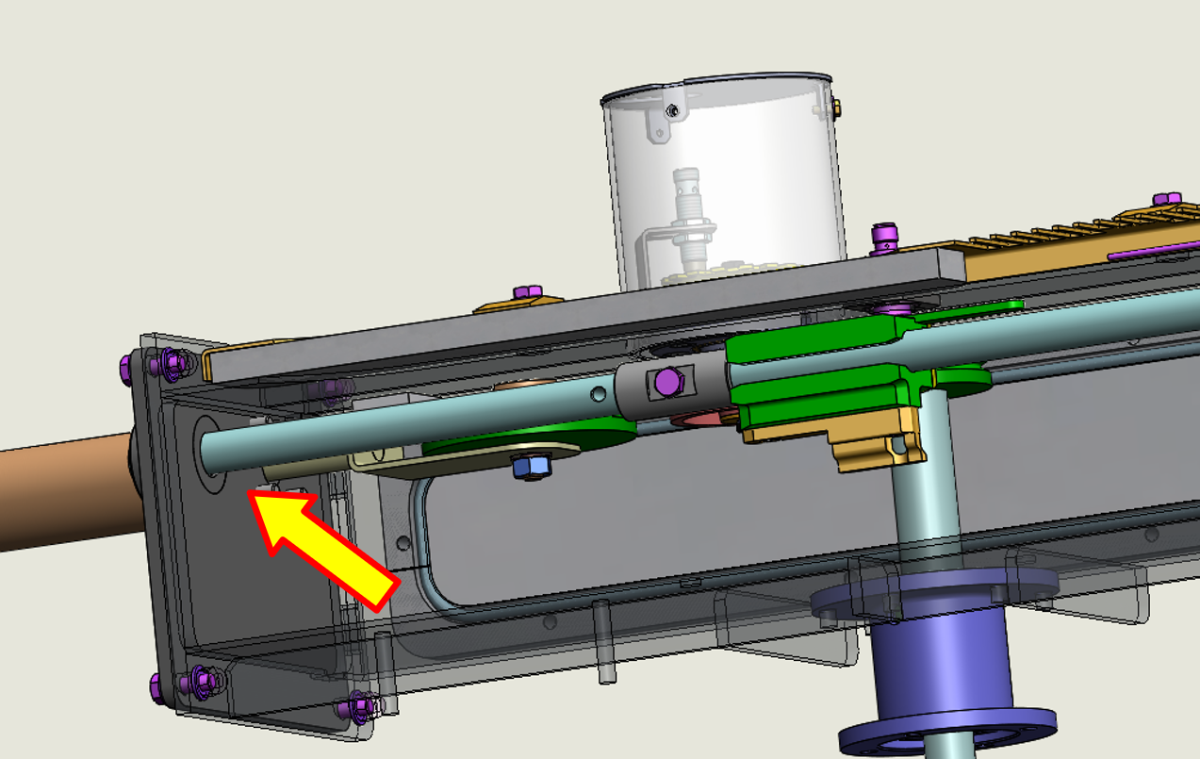Click the threaded sensor inside the transparent cover
Screen dimensions: 1200x759
[x=691, y=217]
